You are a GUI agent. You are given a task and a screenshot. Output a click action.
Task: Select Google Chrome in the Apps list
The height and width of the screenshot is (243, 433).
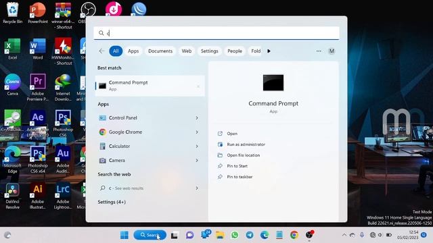point(150,132)
